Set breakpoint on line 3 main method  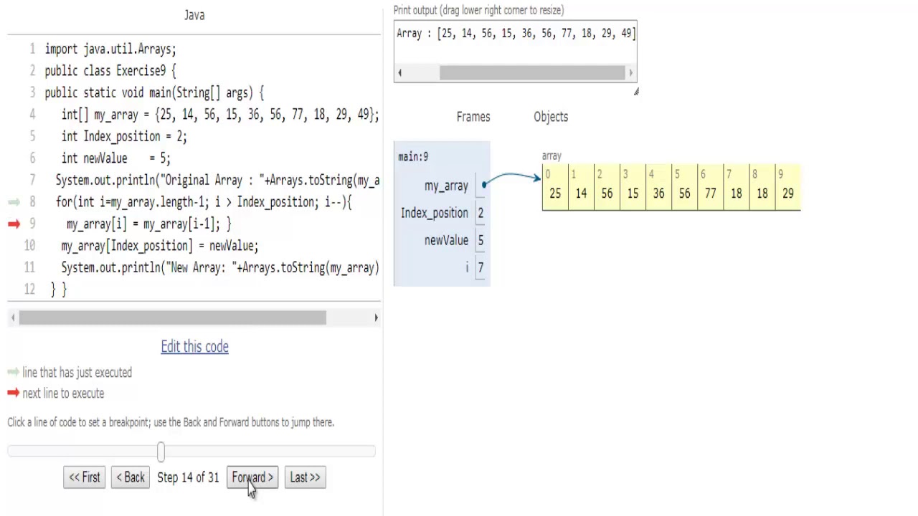[x=154, y=93]
